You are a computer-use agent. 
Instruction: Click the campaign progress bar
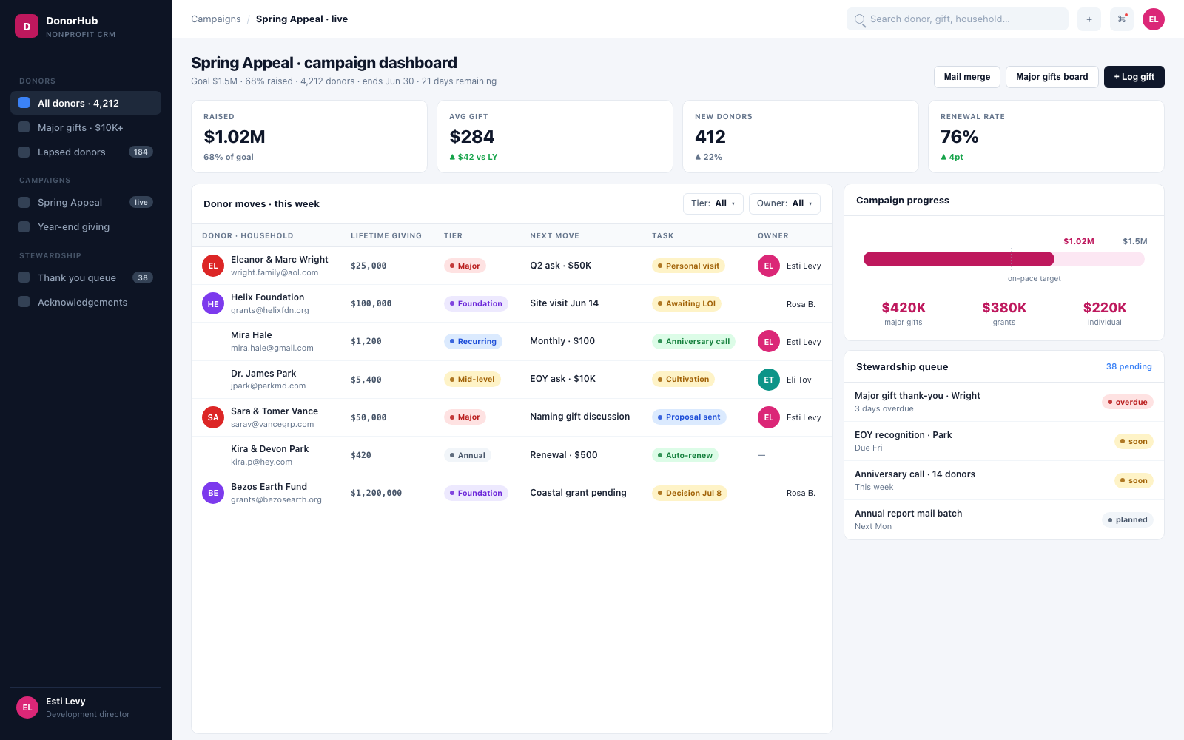click(1004, 259)
